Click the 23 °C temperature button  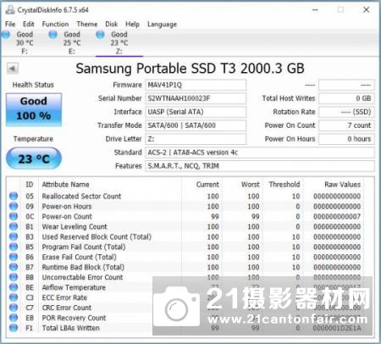tap(34, 158)
